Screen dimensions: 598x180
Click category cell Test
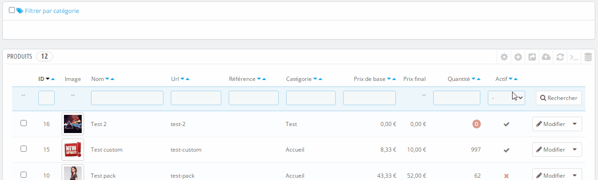291,124
